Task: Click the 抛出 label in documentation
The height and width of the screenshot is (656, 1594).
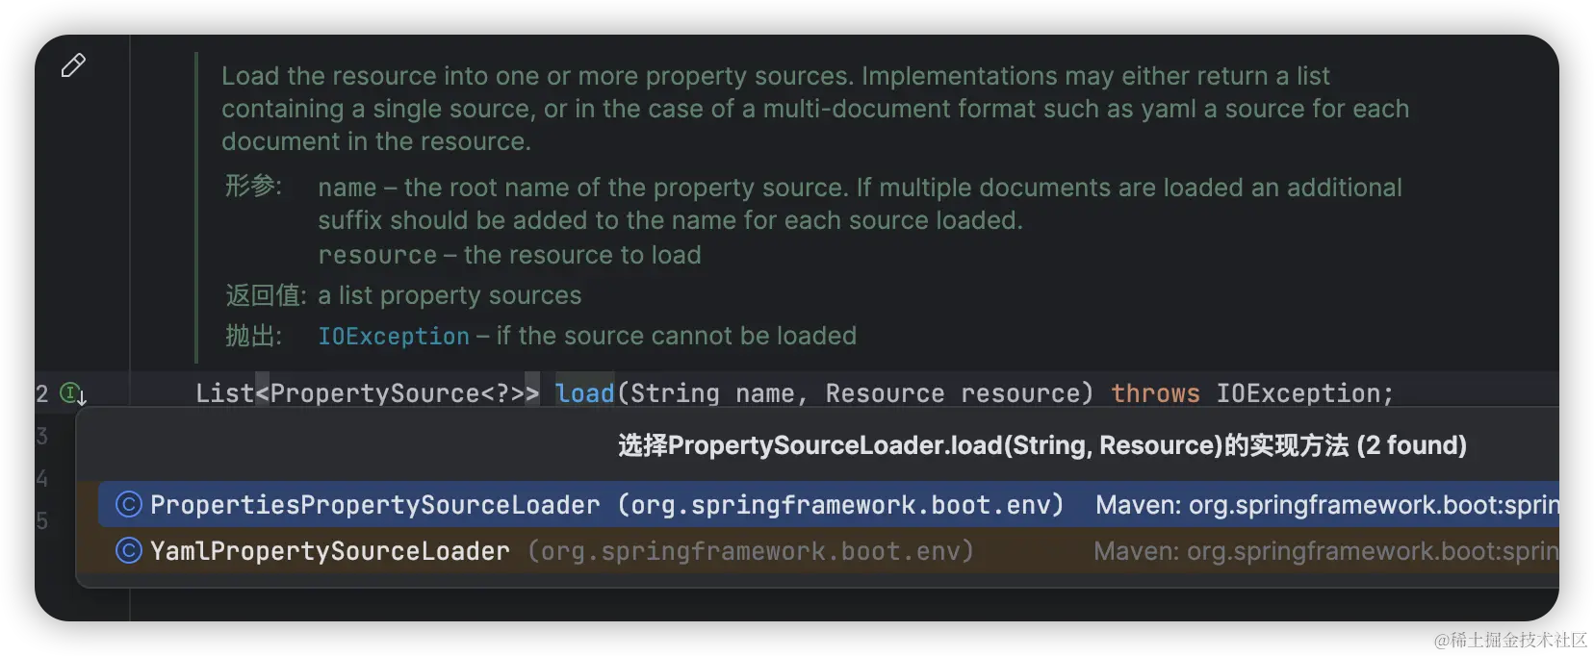Action: pos(253,336)
